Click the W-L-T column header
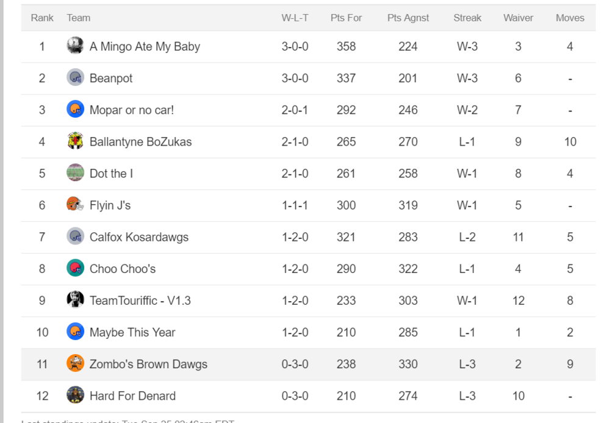The width and height of the screenshot is (610, 423). (295, 18)
